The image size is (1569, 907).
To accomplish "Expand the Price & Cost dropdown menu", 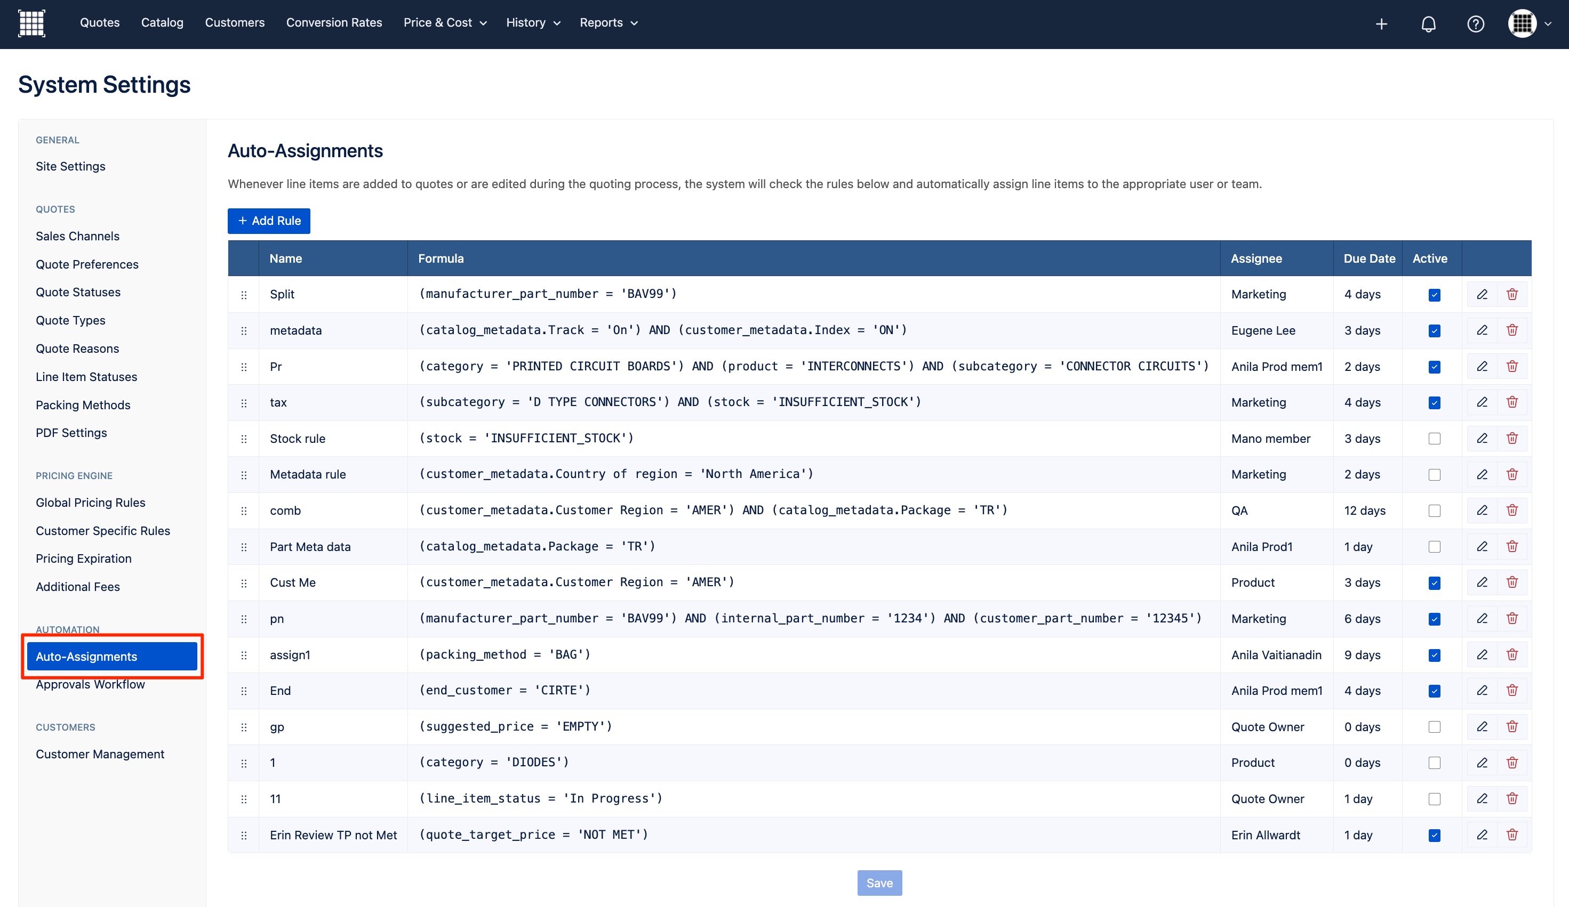I will point(445,23).
